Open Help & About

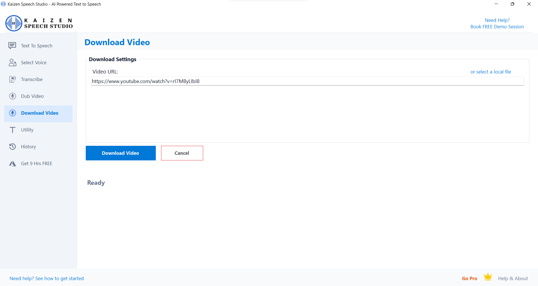click(513, 278)
